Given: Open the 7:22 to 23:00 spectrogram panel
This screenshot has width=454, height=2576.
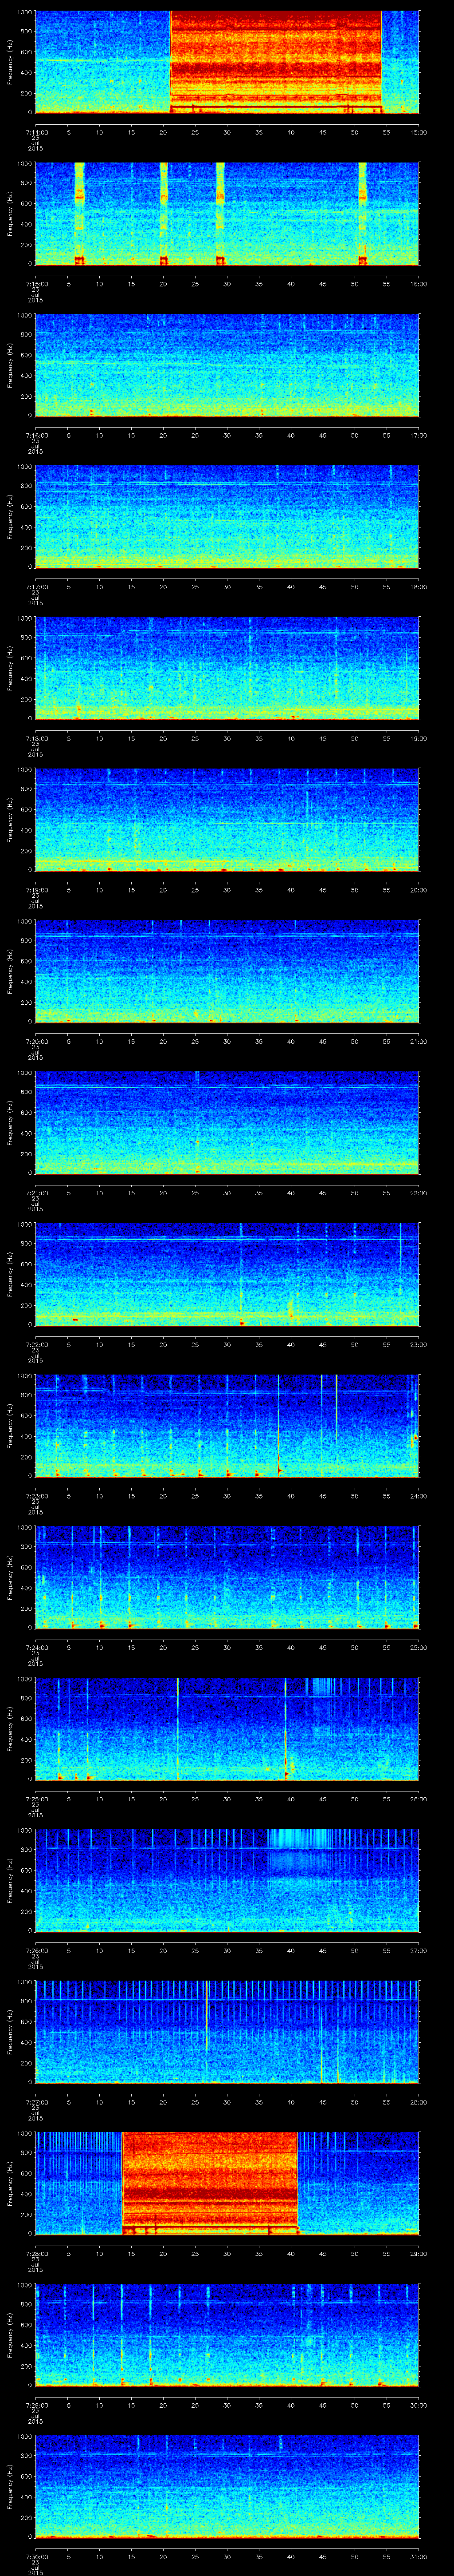Looking at the screenshot, I should (227, 1274).
